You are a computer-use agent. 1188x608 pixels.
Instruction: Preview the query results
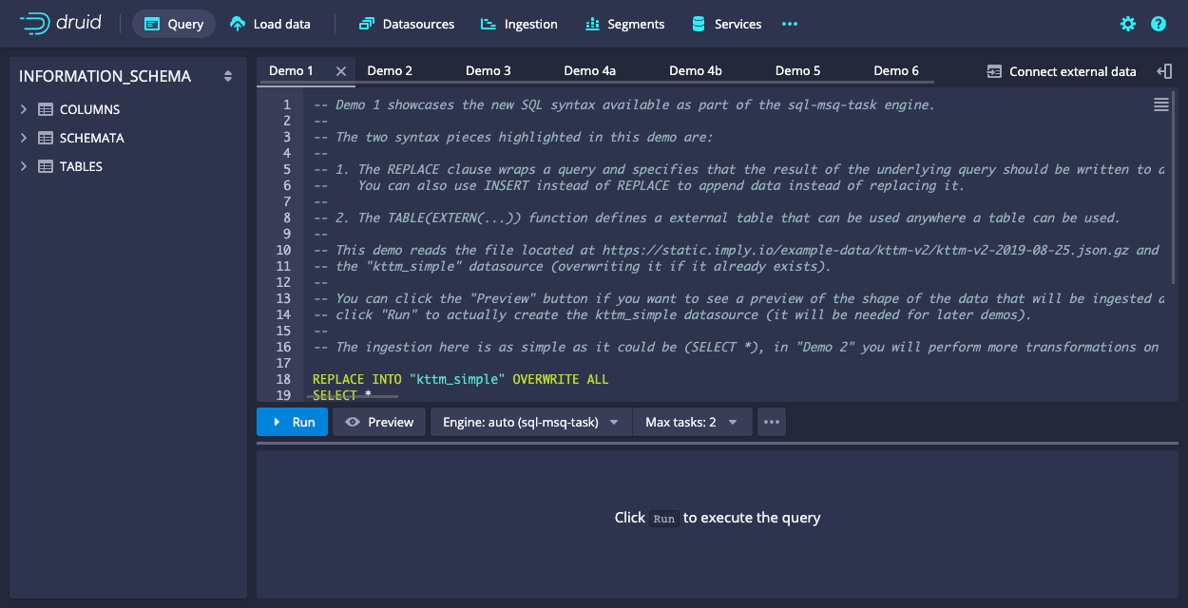[x=378, y=422]
